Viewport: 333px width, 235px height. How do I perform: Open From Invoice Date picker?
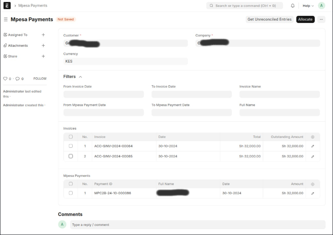(104, 94)
